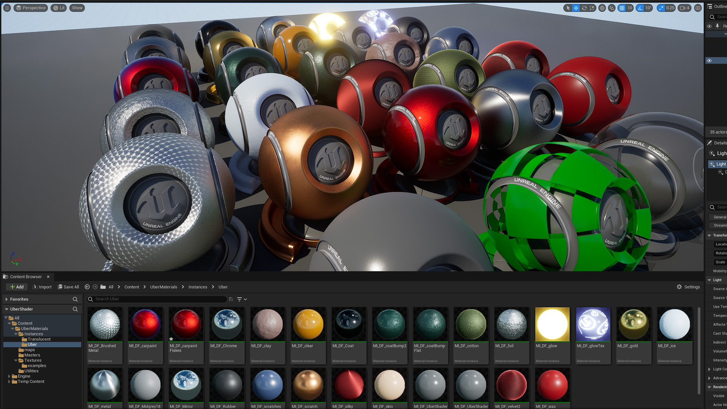Screen dimensions: 727x409
Task: Click the Import button
Action: click(x=42, y=287)
